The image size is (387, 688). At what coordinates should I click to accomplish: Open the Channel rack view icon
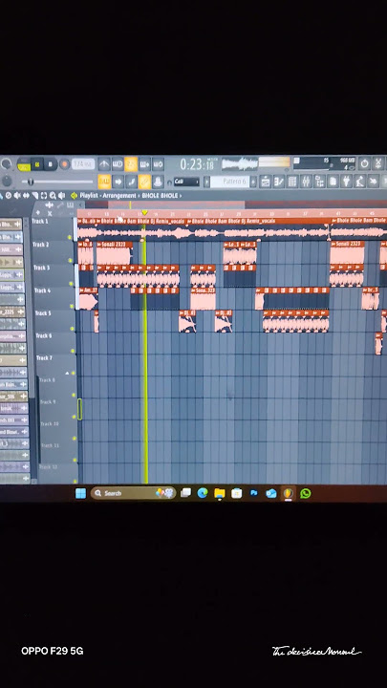point(292,182)
